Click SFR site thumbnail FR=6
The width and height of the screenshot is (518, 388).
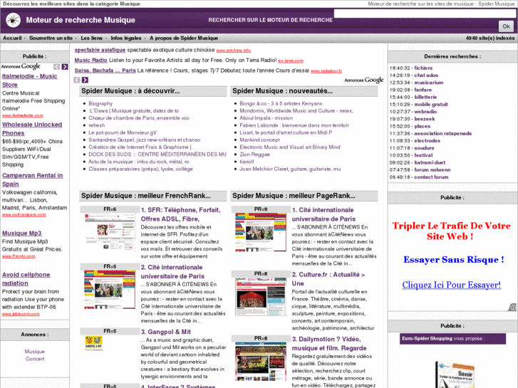[x=110, y=232]
